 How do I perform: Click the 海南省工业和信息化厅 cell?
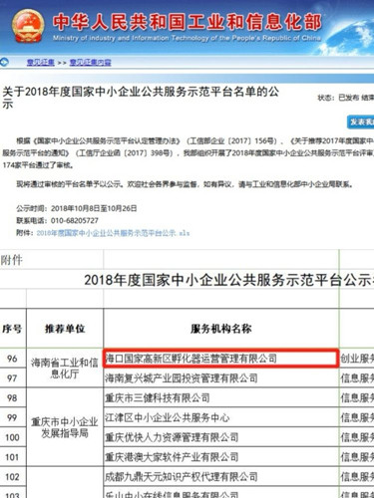point(65,368)
